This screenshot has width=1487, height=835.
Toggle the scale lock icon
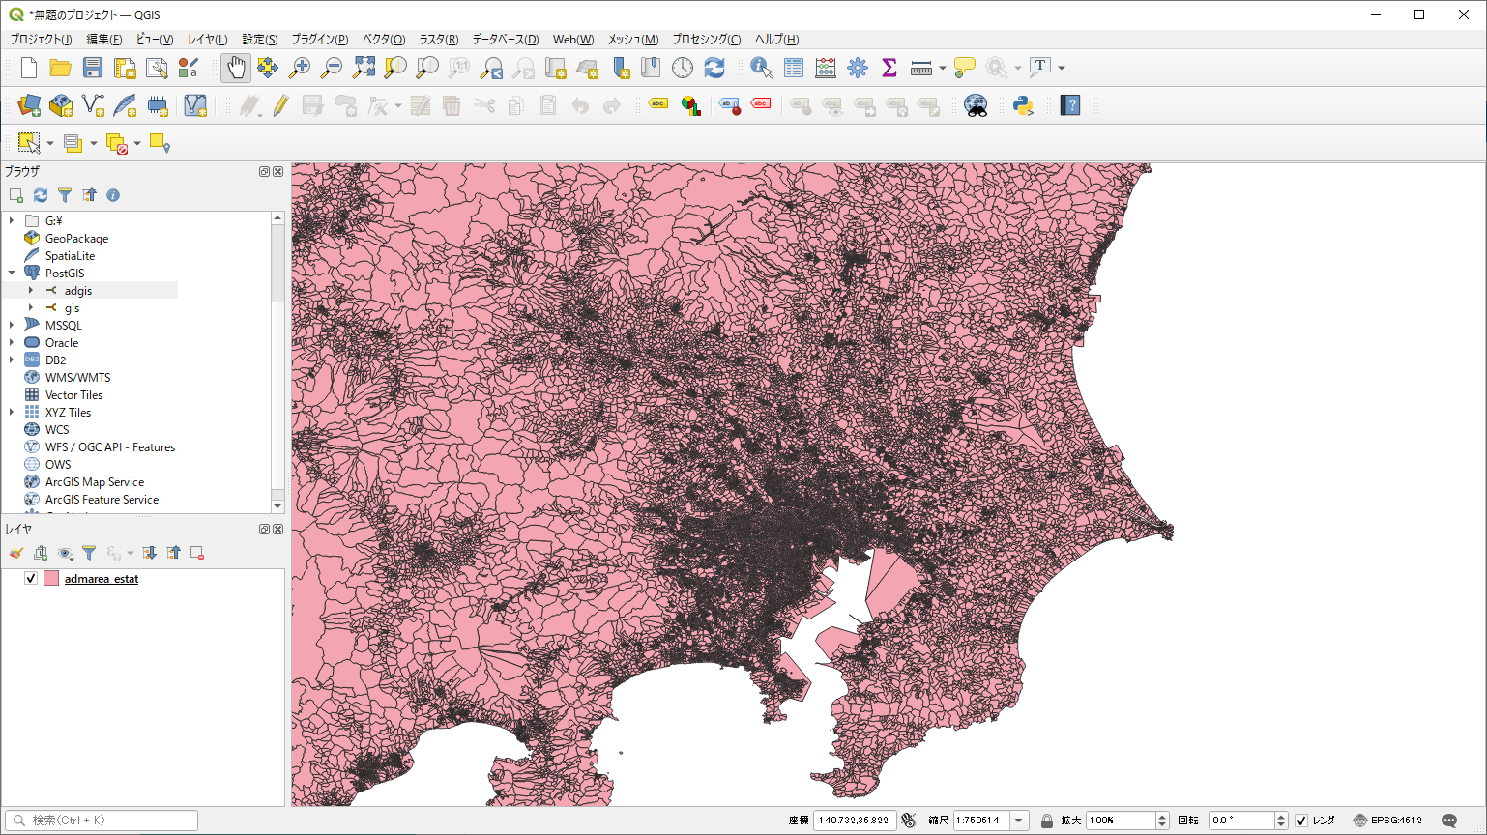(1047, 821)
